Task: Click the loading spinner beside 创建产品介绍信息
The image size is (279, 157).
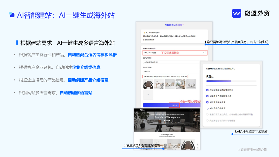Action: tap(208, 108)
